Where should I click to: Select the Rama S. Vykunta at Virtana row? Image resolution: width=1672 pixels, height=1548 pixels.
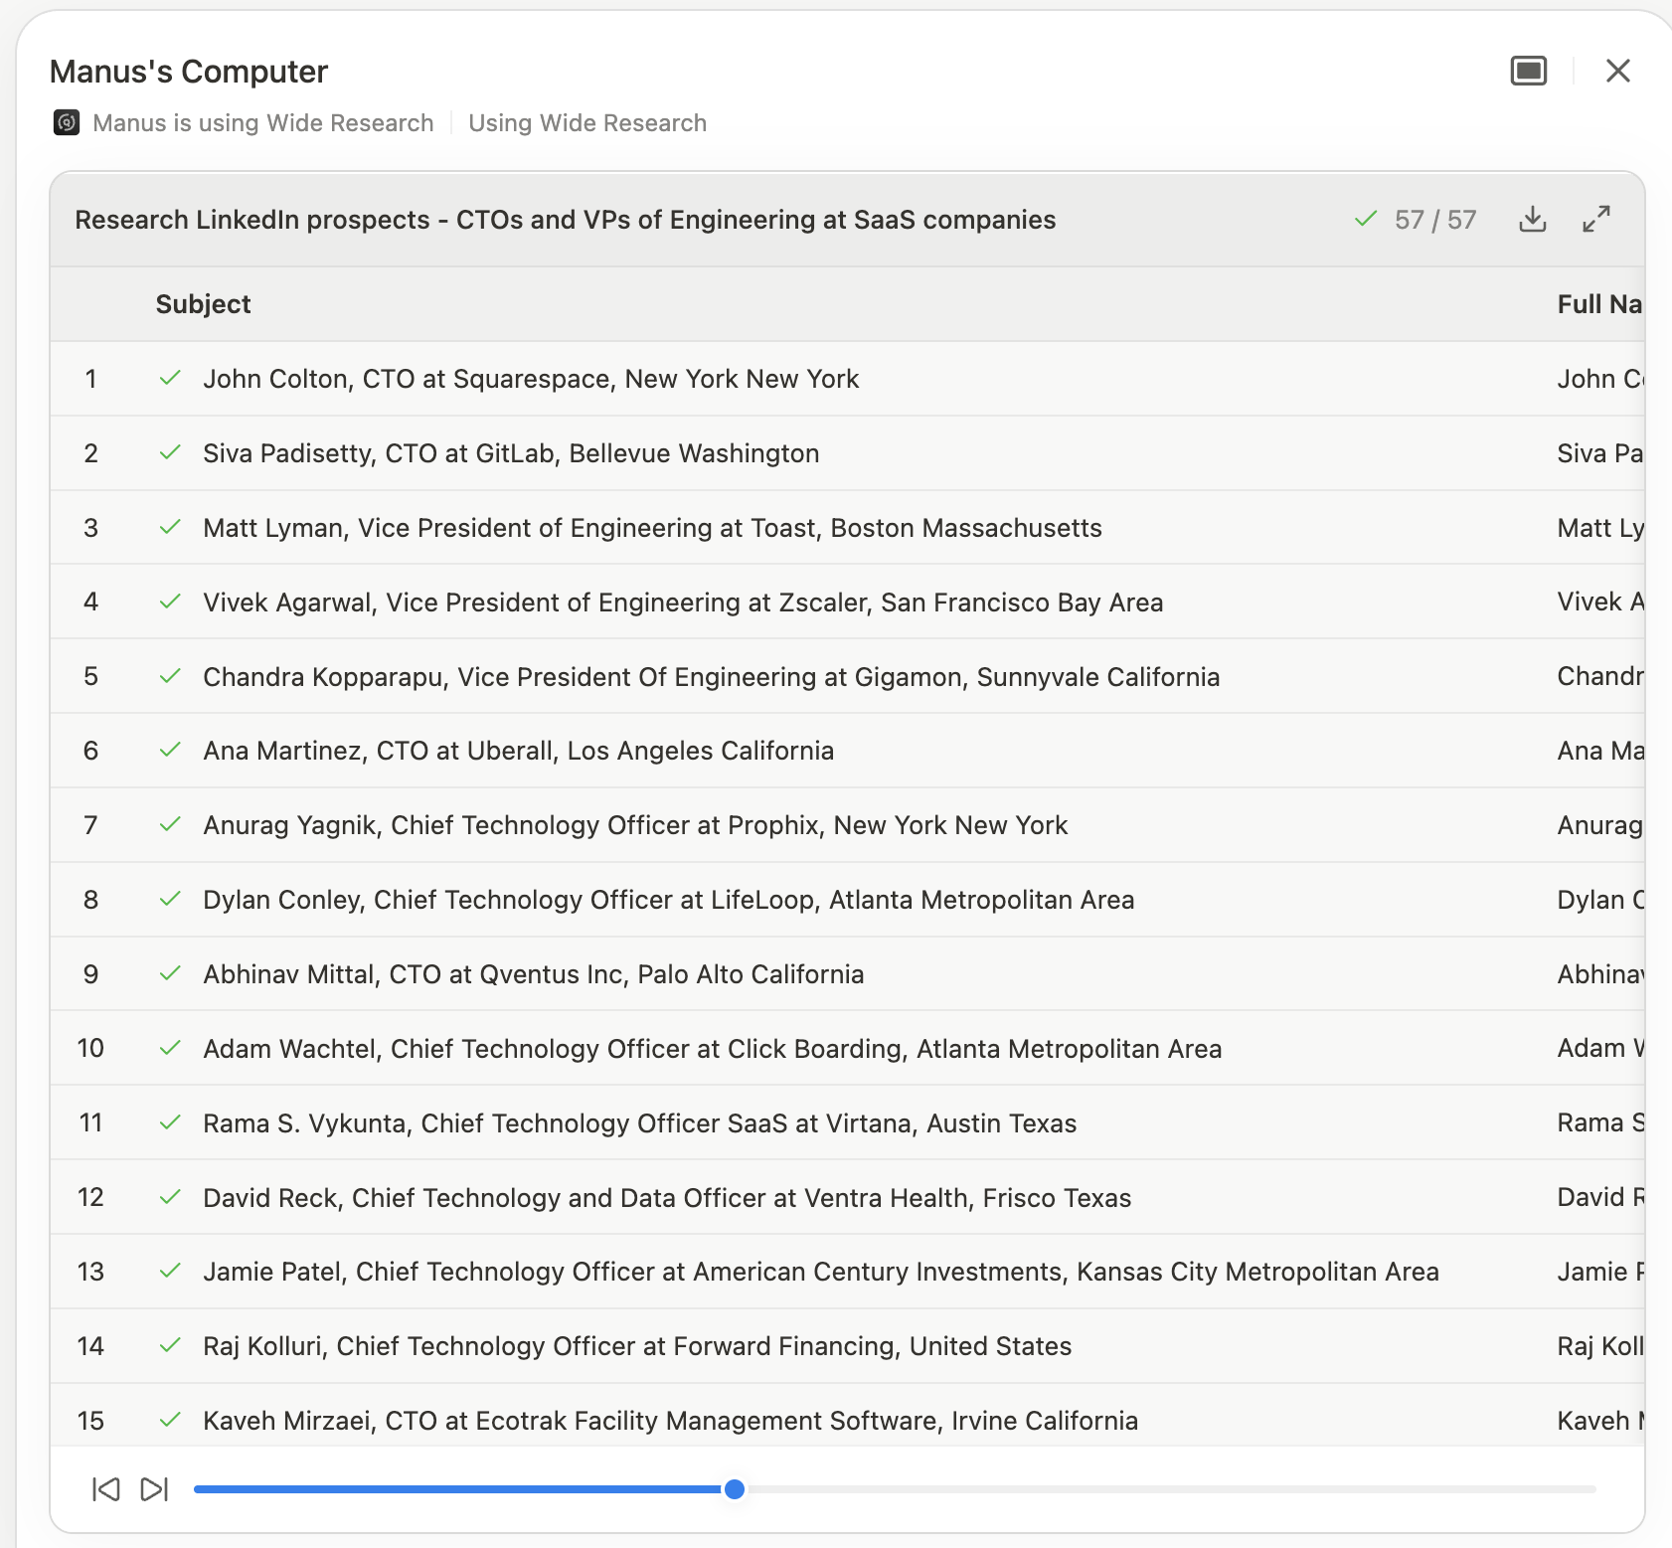pyautogui.click(x=847, y=1122)
